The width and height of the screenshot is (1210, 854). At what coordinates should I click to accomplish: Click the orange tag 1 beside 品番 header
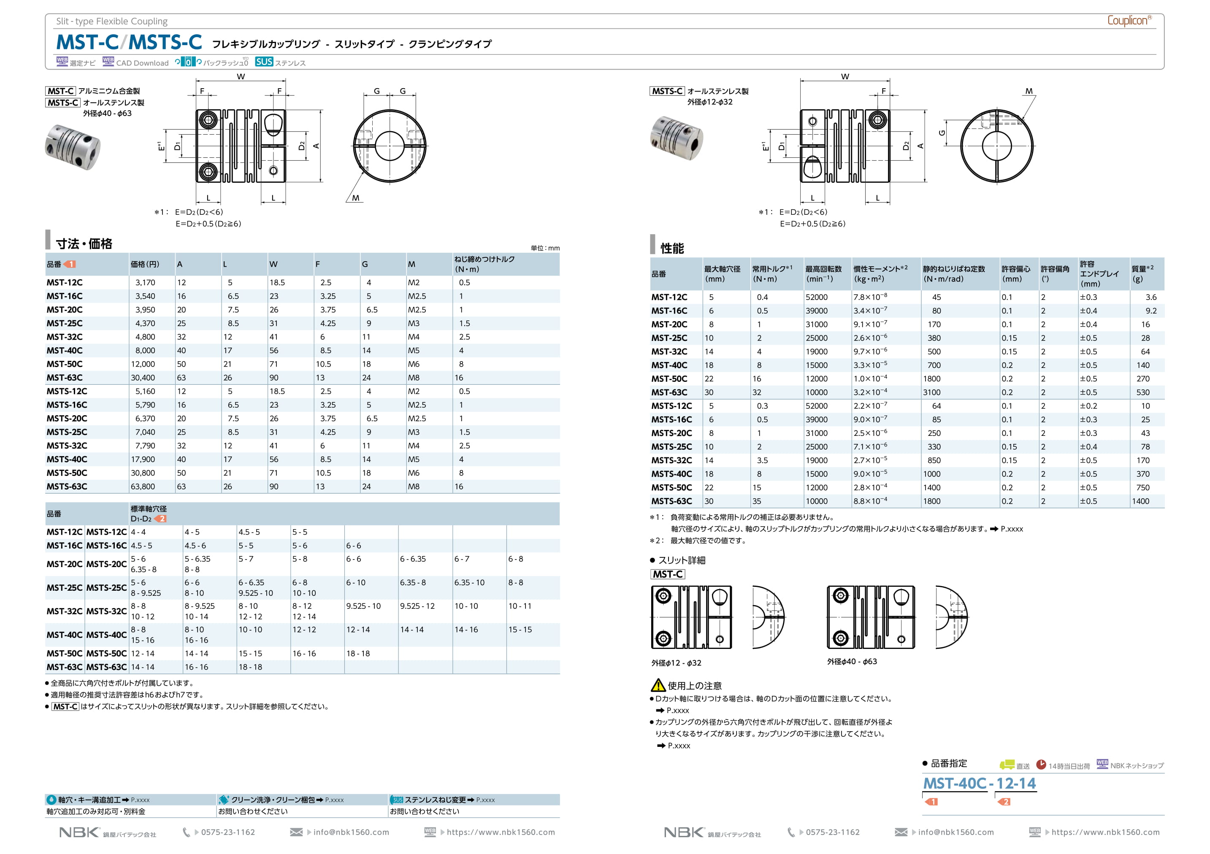[x=70, y=265]
